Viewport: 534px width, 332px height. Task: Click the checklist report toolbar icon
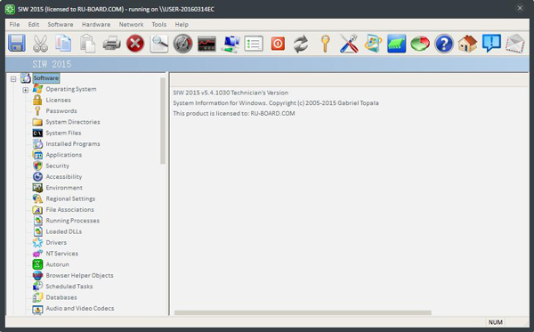pyautogui.click(x=254, y=44)
